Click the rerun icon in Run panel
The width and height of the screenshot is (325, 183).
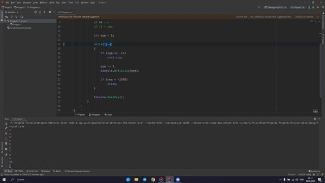(x=6, y=124)
